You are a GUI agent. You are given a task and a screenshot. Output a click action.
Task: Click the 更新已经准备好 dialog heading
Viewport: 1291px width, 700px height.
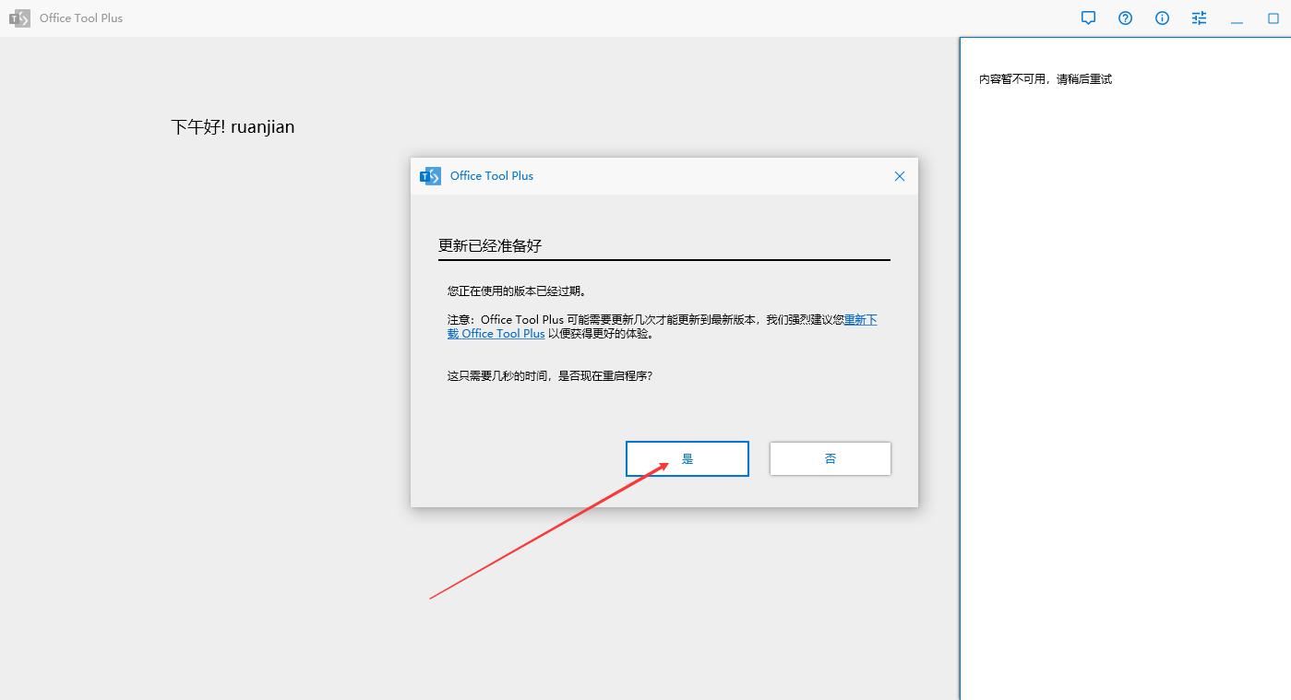[x=490, y=245]
